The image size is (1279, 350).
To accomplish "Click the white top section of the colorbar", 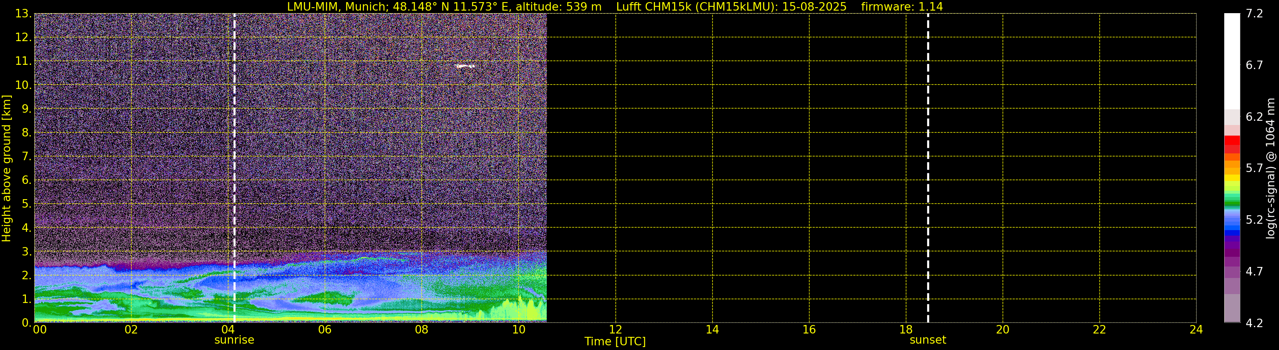I will [x=1232, y=61].
